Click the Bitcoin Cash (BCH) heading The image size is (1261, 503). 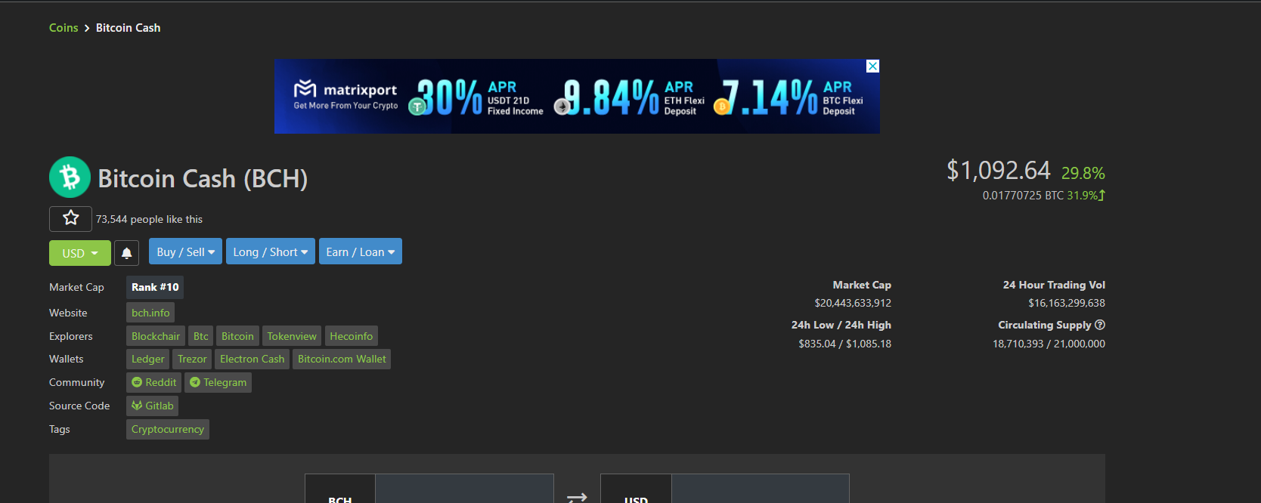[x=203, y=179]
